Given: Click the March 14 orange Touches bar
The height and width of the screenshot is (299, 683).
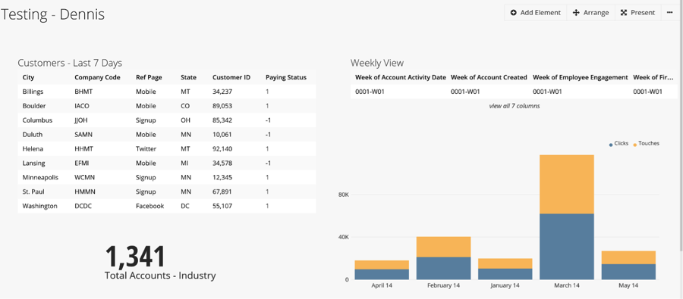Looking at the screenshot, I should [567, 184].
